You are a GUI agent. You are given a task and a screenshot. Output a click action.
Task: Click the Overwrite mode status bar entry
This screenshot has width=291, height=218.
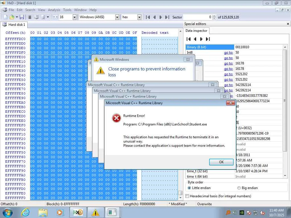(x=204, y=204)
